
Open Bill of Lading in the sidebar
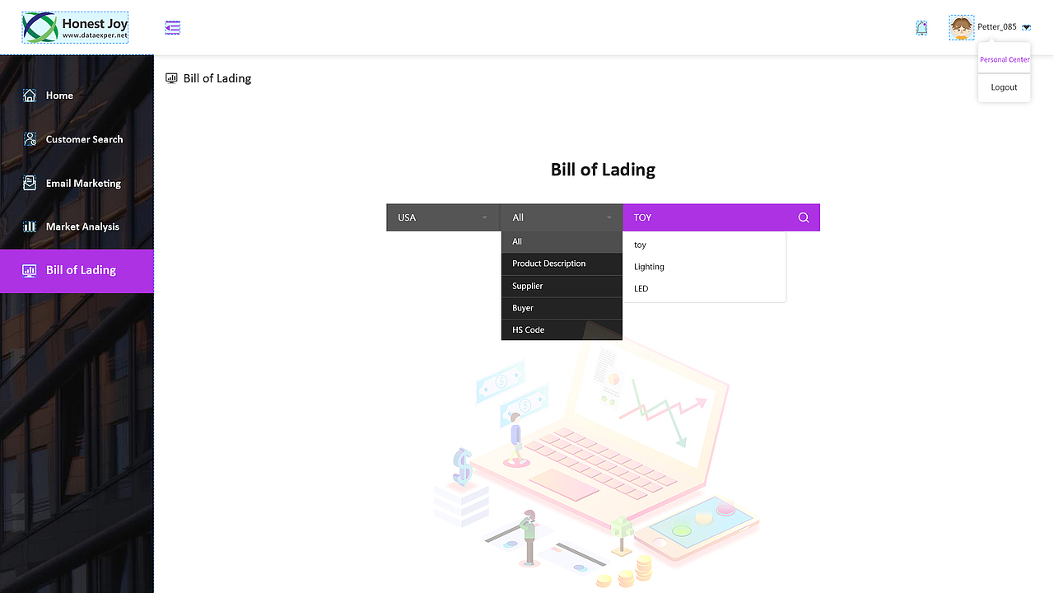click(81, 270)
